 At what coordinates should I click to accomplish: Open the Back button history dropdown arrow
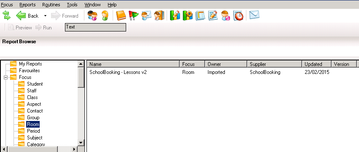coord(45,16)
